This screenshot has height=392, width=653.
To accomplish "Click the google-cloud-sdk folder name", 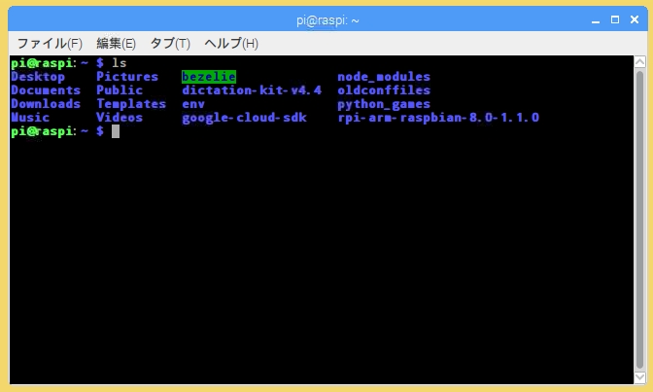I will pyautogui.click(x=243, y=118).
